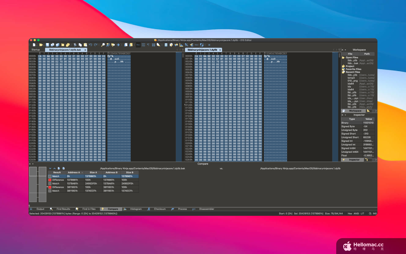The image size is (406, 254).
Task: Open the Compare panel options dropdown
Action: pyautogui.click(x=33, y=164)
